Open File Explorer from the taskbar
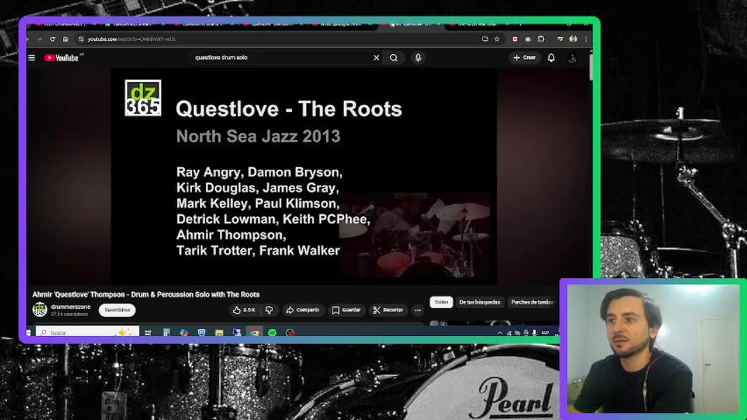The width and height of the screenshot is (747, 420). (x=219, y=332)
